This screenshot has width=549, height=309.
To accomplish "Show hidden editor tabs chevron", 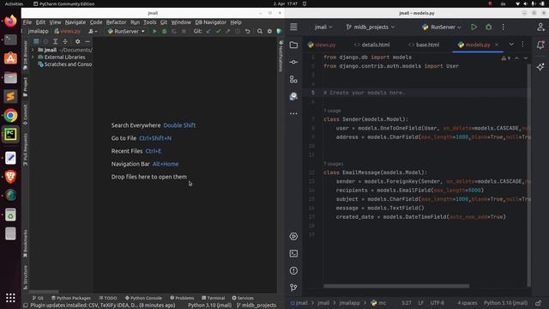I will (511, 45).
